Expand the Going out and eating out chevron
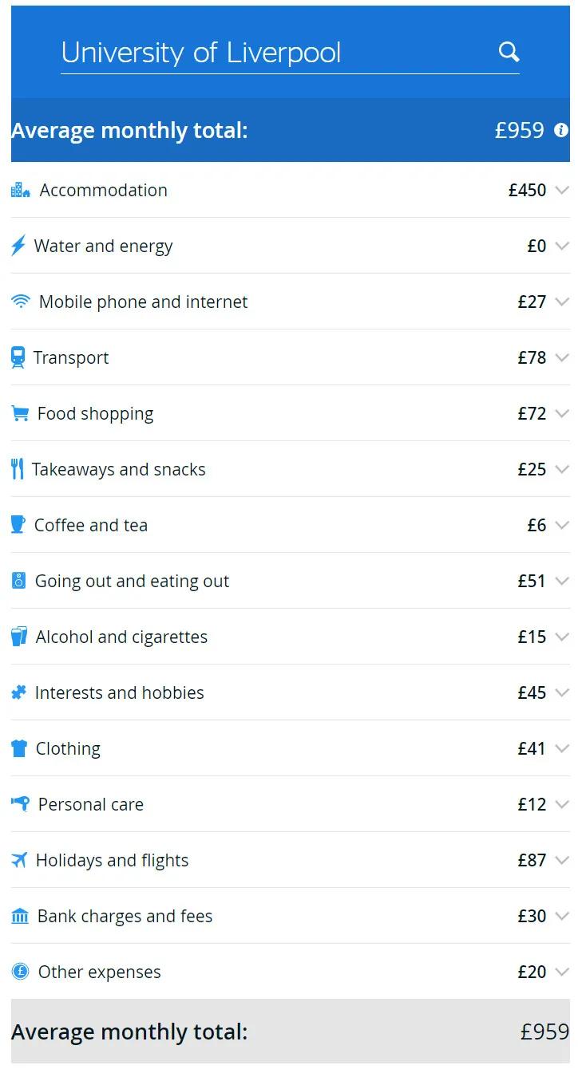The width and height of the screenshot is (578, 1073). [562, 581]
